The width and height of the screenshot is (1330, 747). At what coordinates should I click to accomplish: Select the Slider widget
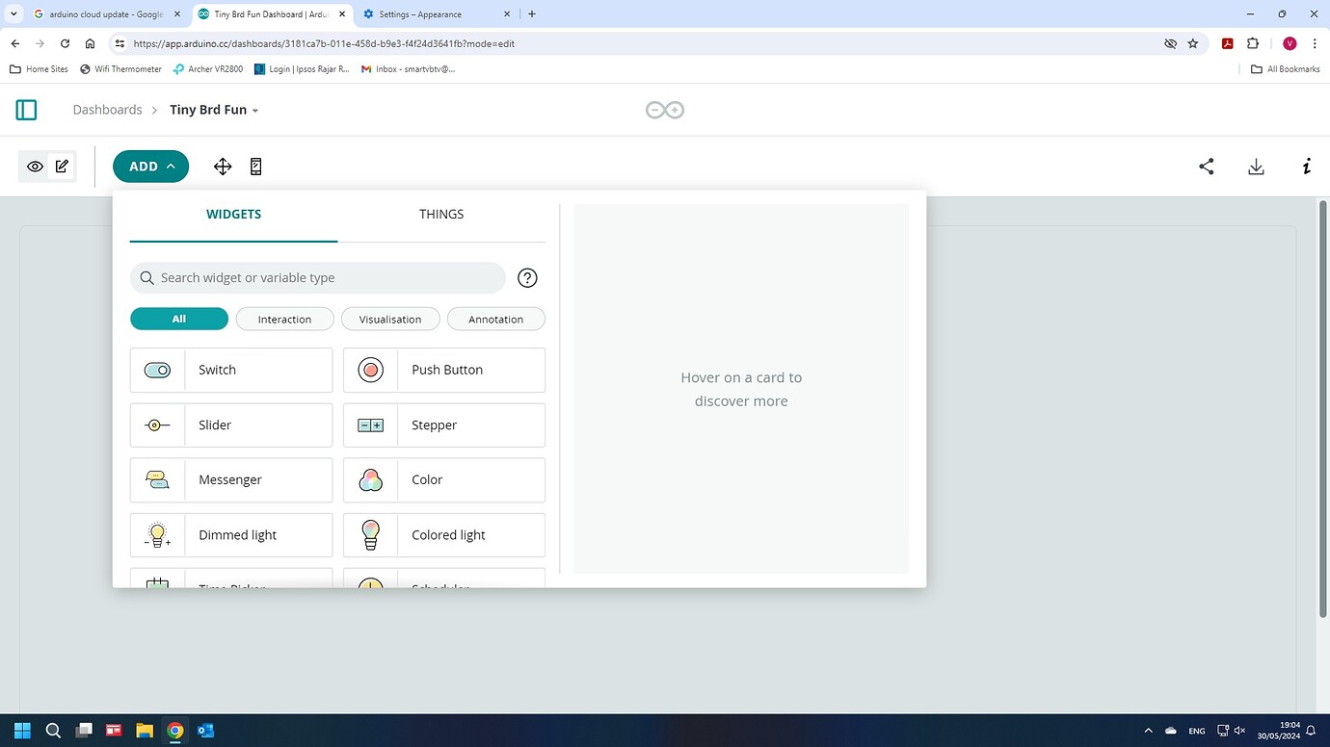click(x=230, y=425)
